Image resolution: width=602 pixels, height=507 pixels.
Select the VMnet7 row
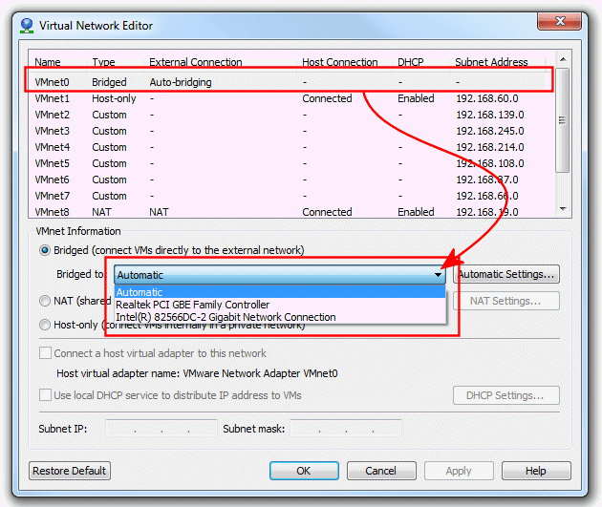point(290,196)
